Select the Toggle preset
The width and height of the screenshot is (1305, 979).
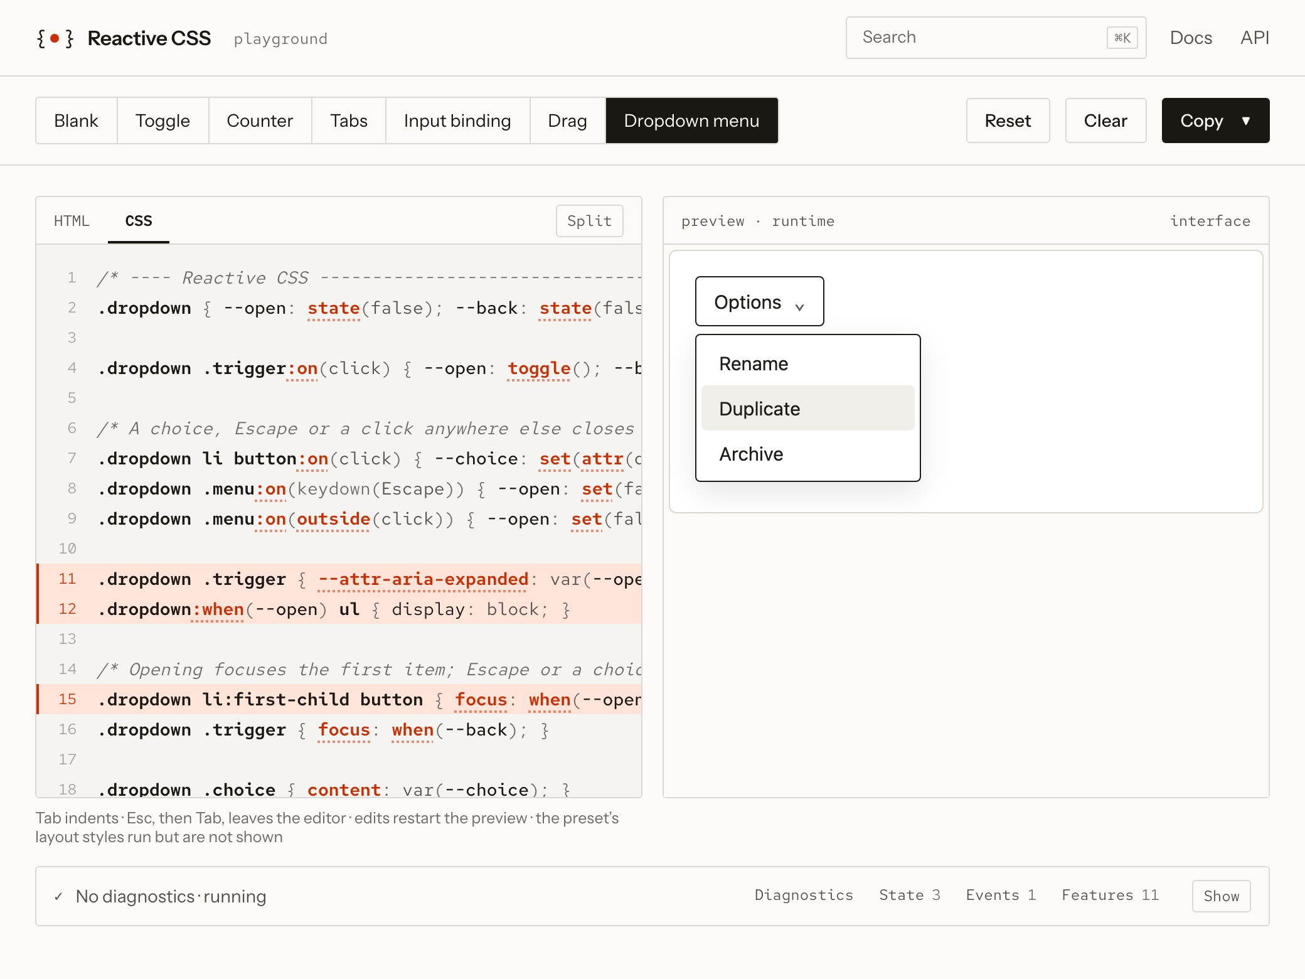click(x=162, y=120)
